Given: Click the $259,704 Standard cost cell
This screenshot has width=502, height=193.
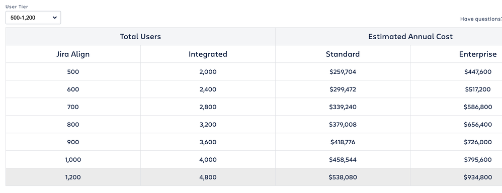Looking at the screenshot, I should coord(343,72).
